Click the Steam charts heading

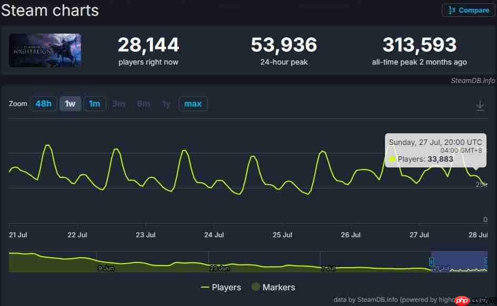pos(50,10)
